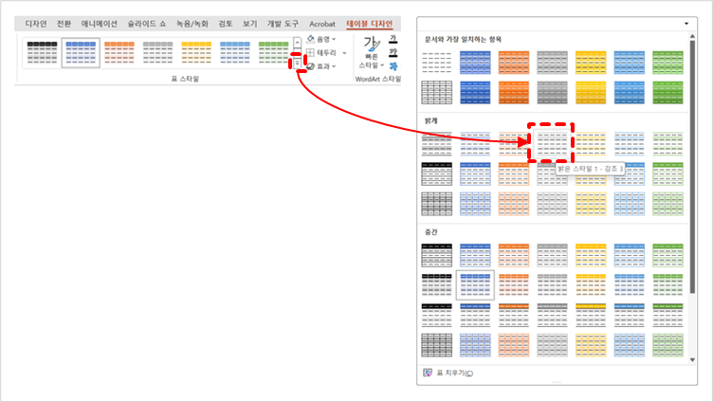Apply the light blue table style in ribbon
713x402 pixels.
pyautogui.click(x=235, y=52)
